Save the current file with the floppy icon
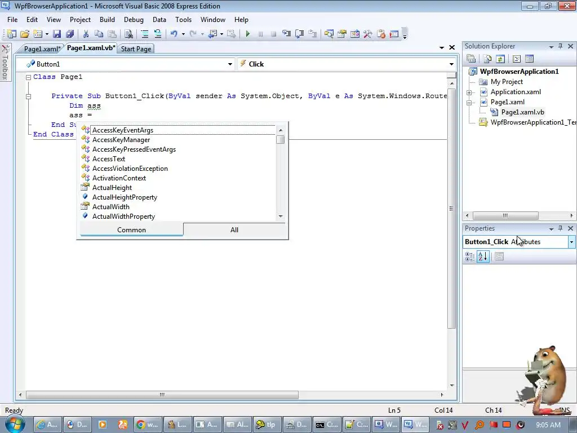This screenshot has width=577, height=433. [x=57, y=34]
